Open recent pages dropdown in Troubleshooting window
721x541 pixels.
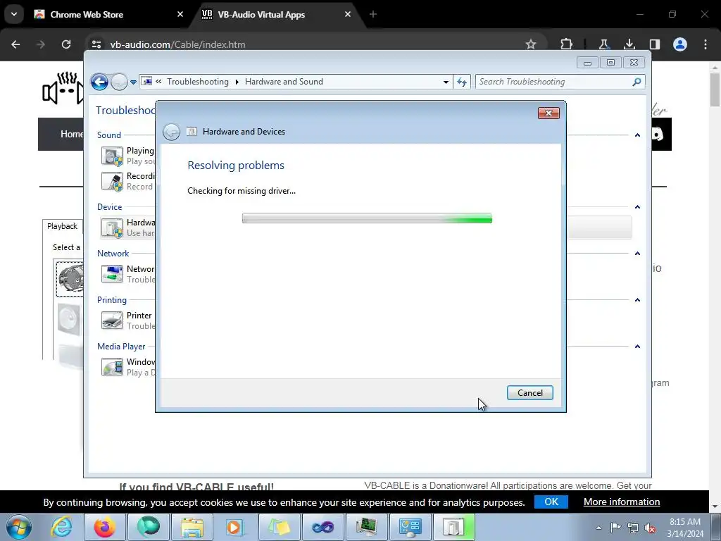tap(133, 82)
